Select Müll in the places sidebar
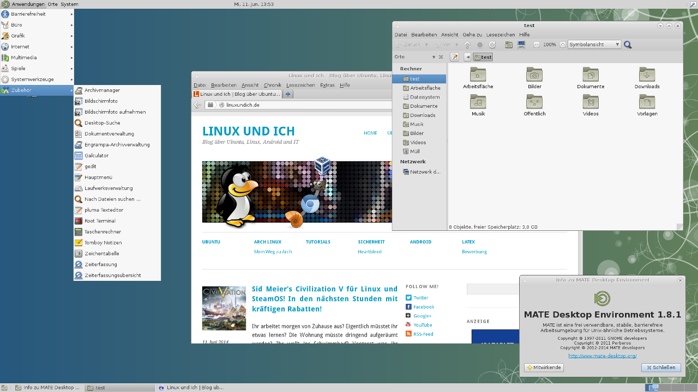The image size is (698, 392). [x=419, y=151]
